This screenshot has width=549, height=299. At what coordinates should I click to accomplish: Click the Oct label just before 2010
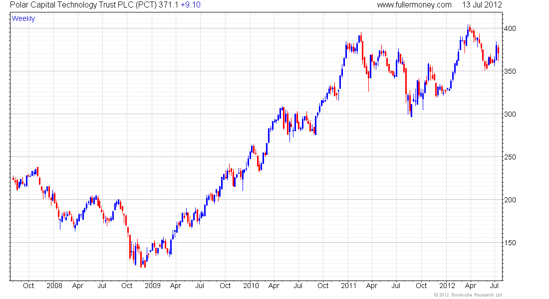point(225,286)
